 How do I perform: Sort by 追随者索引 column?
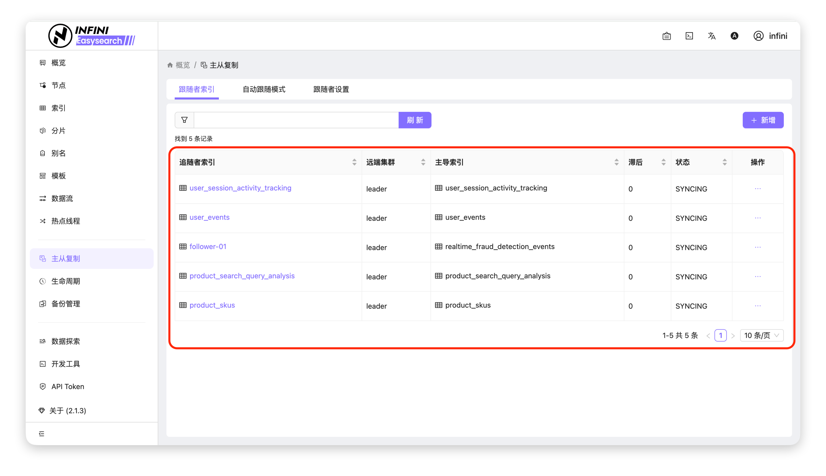coord(354,162)
